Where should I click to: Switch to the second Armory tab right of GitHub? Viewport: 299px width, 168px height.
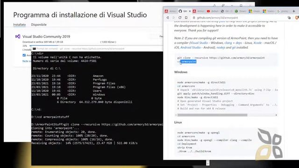tap(198, 11)
